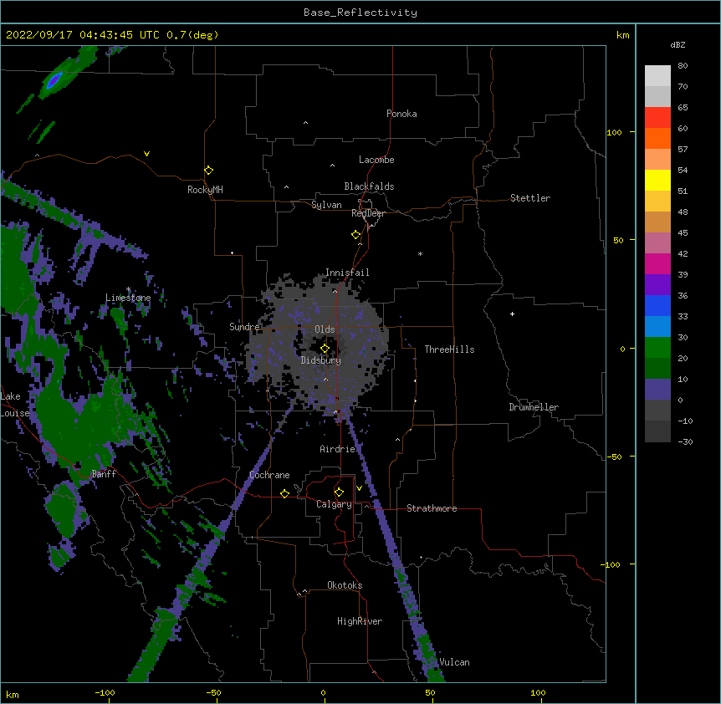The image size is (721, 704).
Task: Click the Base_Reflectivity title text
Action: click(x=360, y=13)
